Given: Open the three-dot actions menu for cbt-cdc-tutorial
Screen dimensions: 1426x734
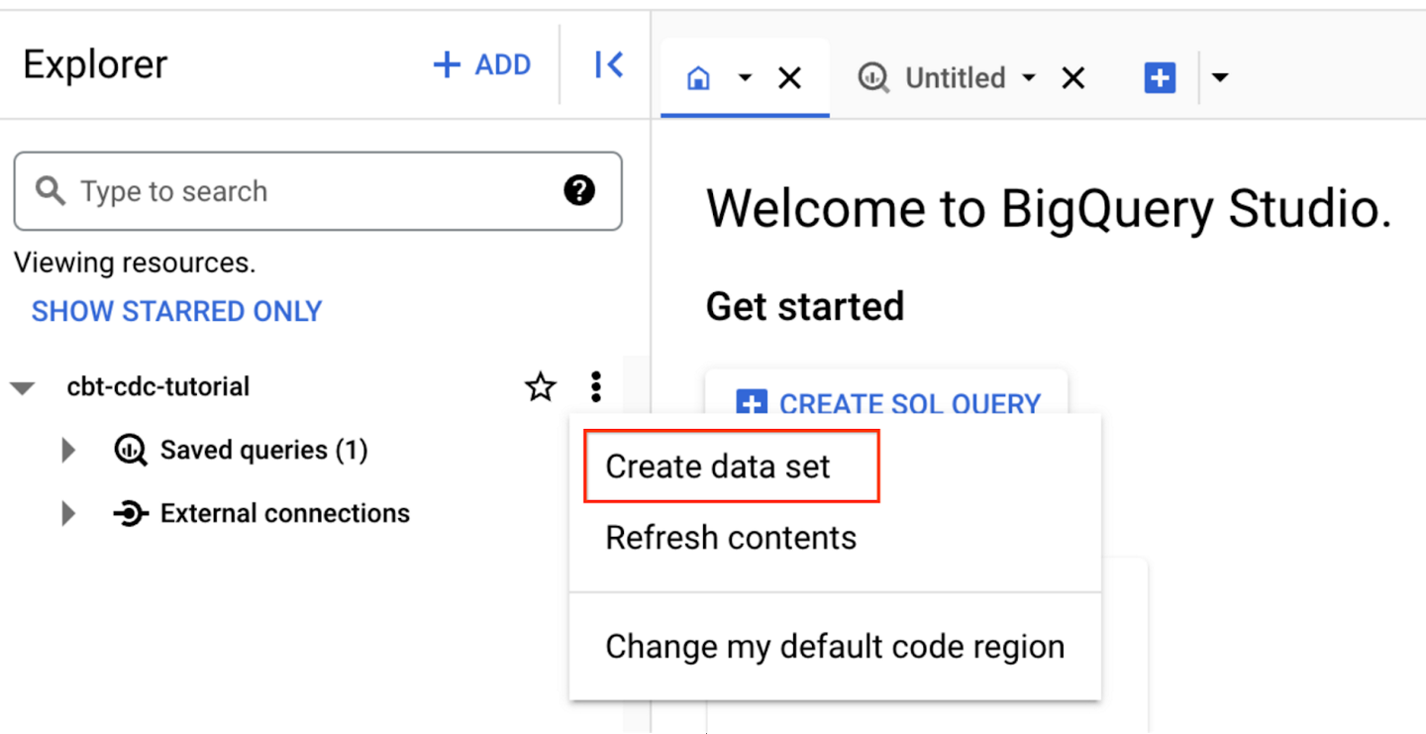Looking at the screenshot, I should [x=595, y=386].
